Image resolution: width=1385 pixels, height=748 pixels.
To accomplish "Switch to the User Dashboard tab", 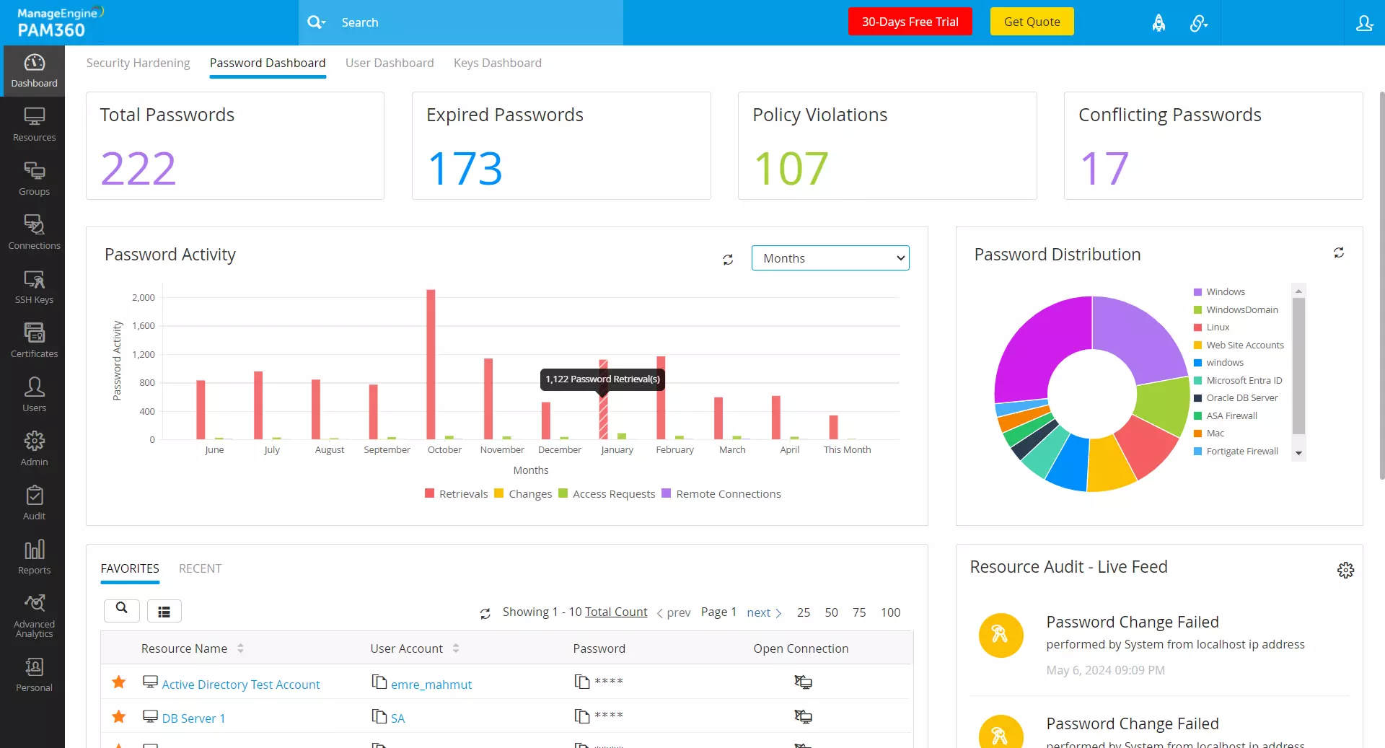I will (390, 63).
